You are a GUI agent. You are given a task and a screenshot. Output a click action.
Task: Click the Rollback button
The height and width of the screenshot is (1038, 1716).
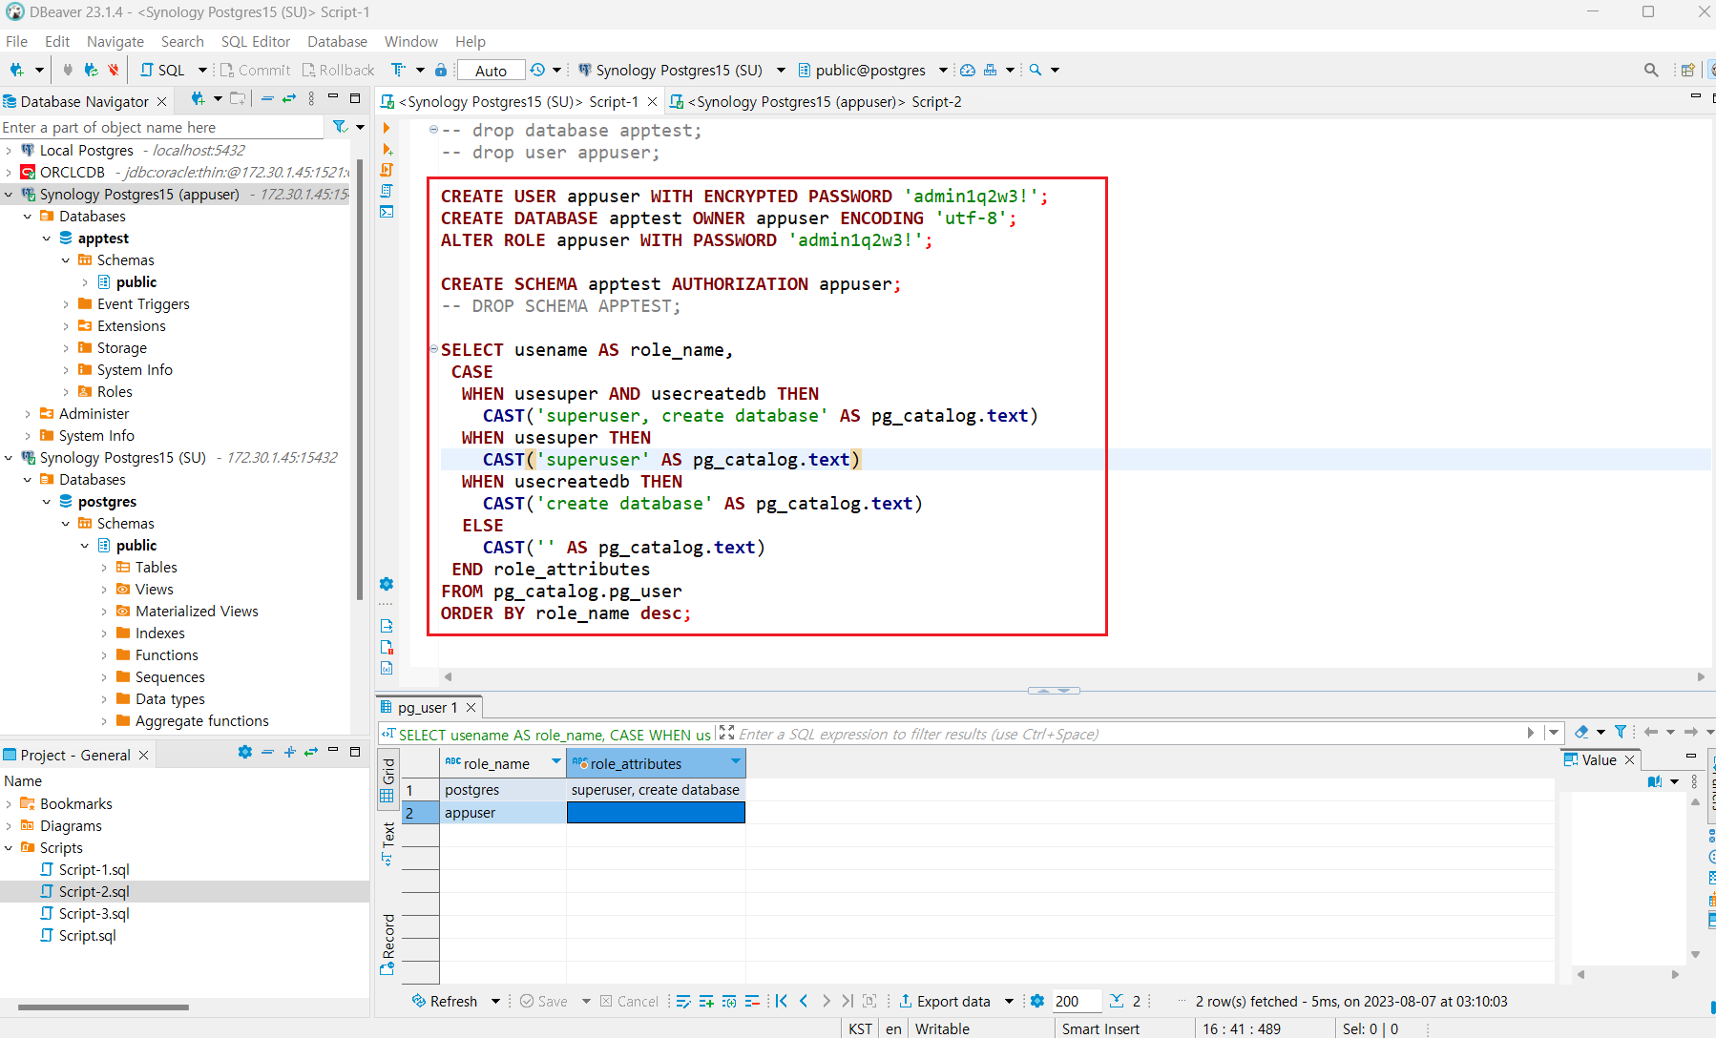[x=338, y=70]
